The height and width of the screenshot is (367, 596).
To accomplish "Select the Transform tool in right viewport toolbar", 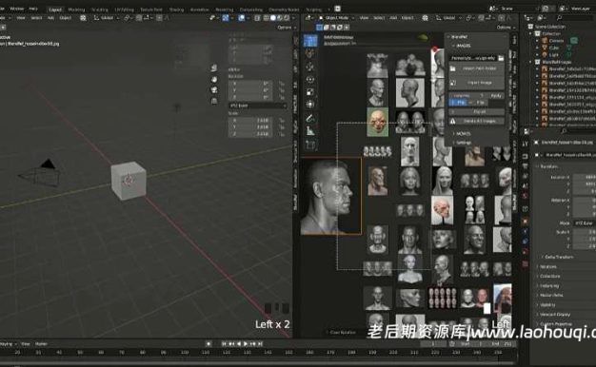I will pyautogui.click(x=310, y=105).
